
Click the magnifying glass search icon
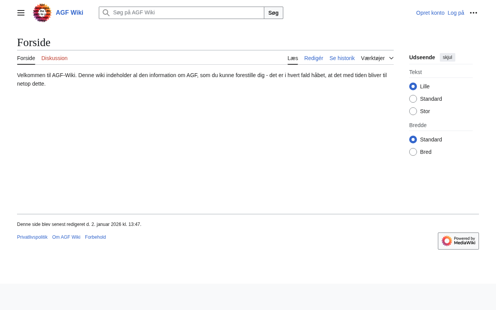pos(106,13)
